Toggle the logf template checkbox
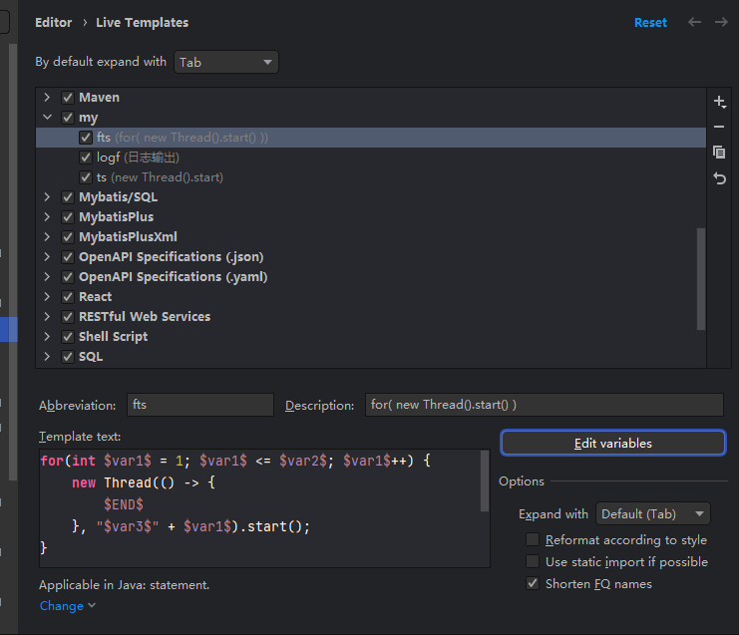The height and width of the screenshot is (635, 739). tap(86, 158)
